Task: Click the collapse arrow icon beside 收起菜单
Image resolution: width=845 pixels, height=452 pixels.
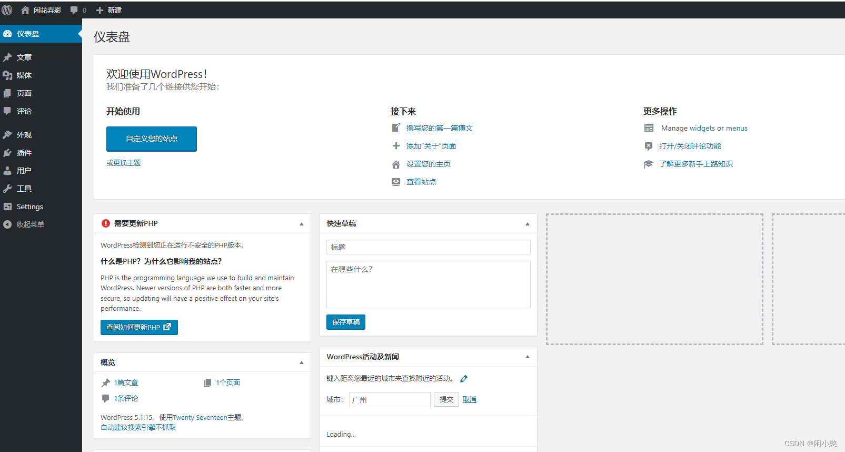Action: [x=7, y=224]
